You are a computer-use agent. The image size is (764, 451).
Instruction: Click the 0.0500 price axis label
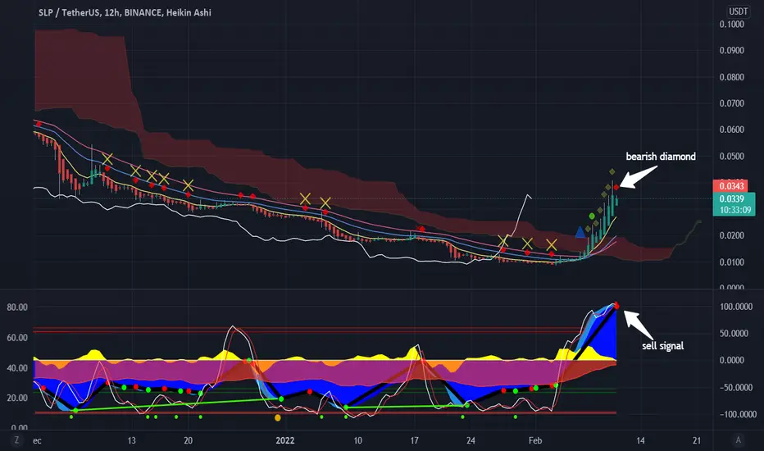[x=731, y=157]
